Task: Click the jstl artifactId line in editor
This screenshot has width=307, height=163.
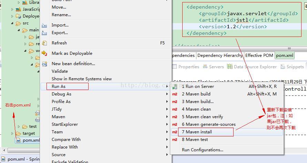Action: [x=244, y=20]
